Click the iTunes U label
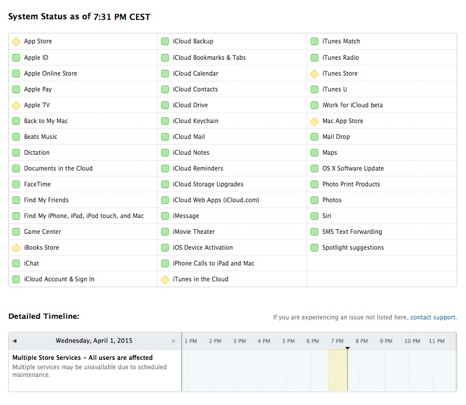The width and height of the screenshot is (466, 405). (x=335, y=89)
